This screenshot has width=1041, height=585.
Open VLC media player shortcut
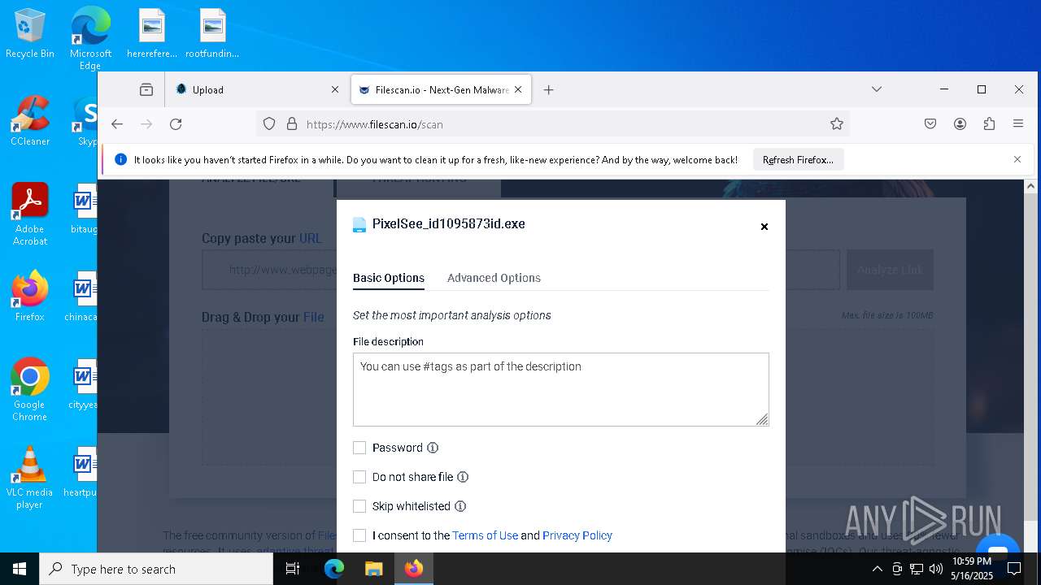click(30, 477)
